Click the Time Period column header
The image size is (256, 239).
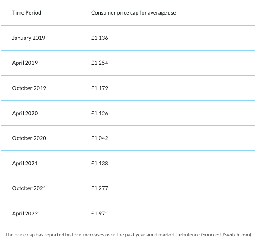(x=27, y=13)
